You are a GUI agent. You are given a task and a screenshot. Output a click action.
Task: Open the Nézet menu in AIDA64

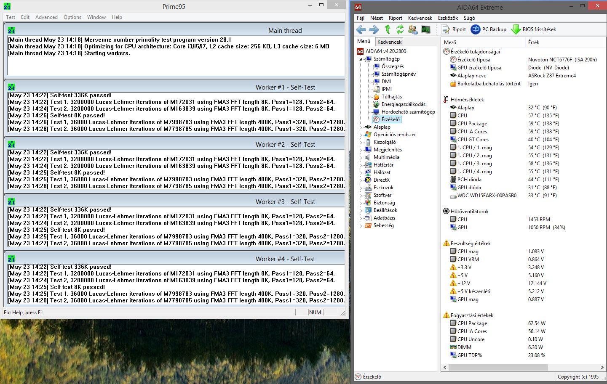click(377, 18)
